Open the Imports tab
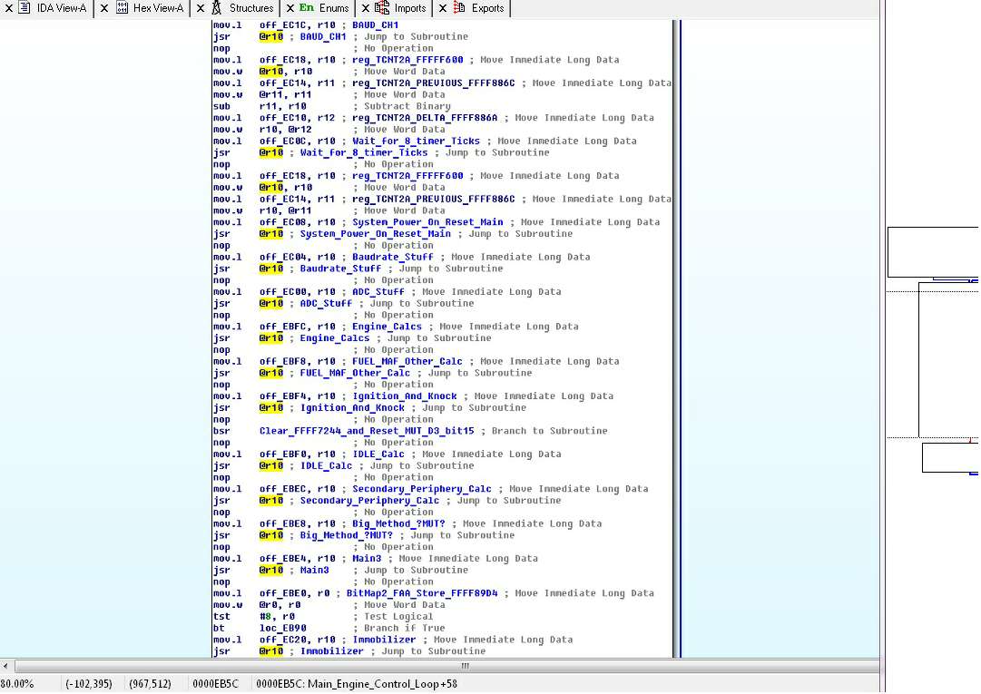 pyautogui.click(x=409, y=8)
